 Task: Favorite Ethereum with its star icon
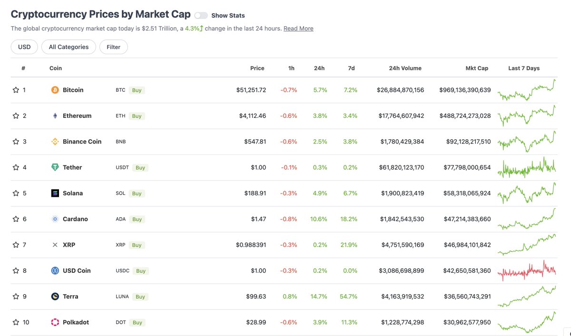16,115
